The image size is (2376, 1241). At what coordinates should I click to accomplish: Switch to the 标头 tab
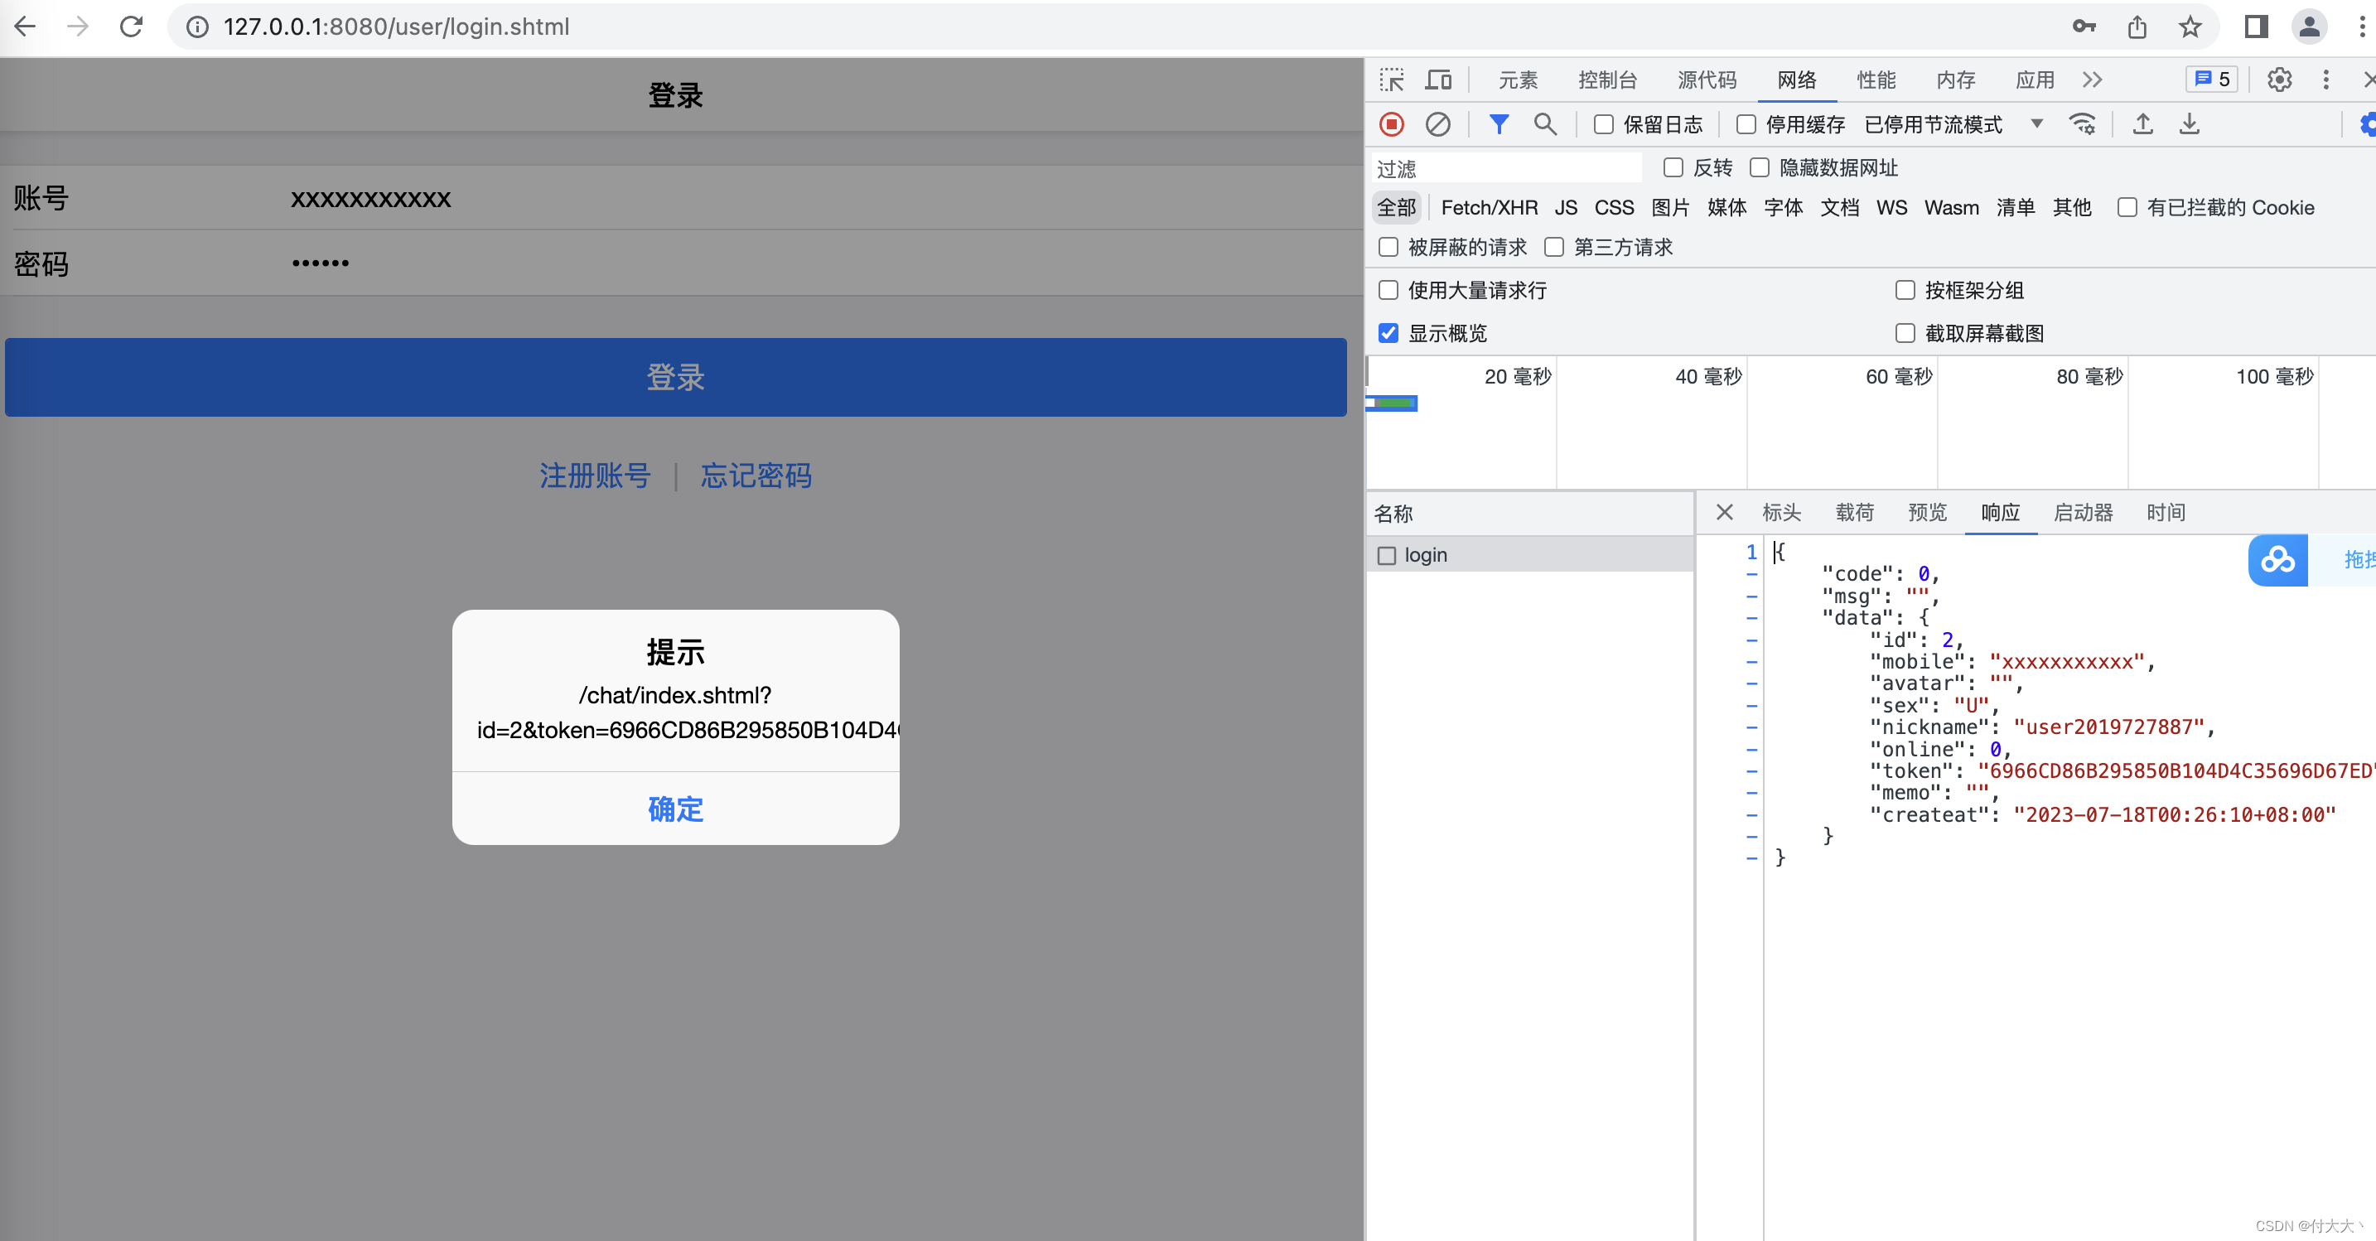(x=1781, y=512)
